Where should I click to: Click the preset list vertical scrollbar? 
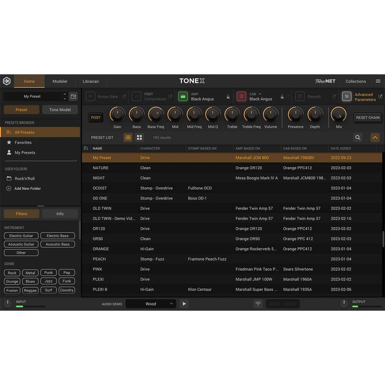383,239
